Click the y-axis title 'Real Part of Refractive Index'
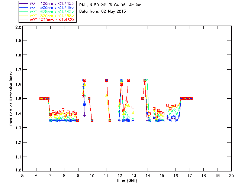Screen dimensions: 238x190 click(11, 98)
